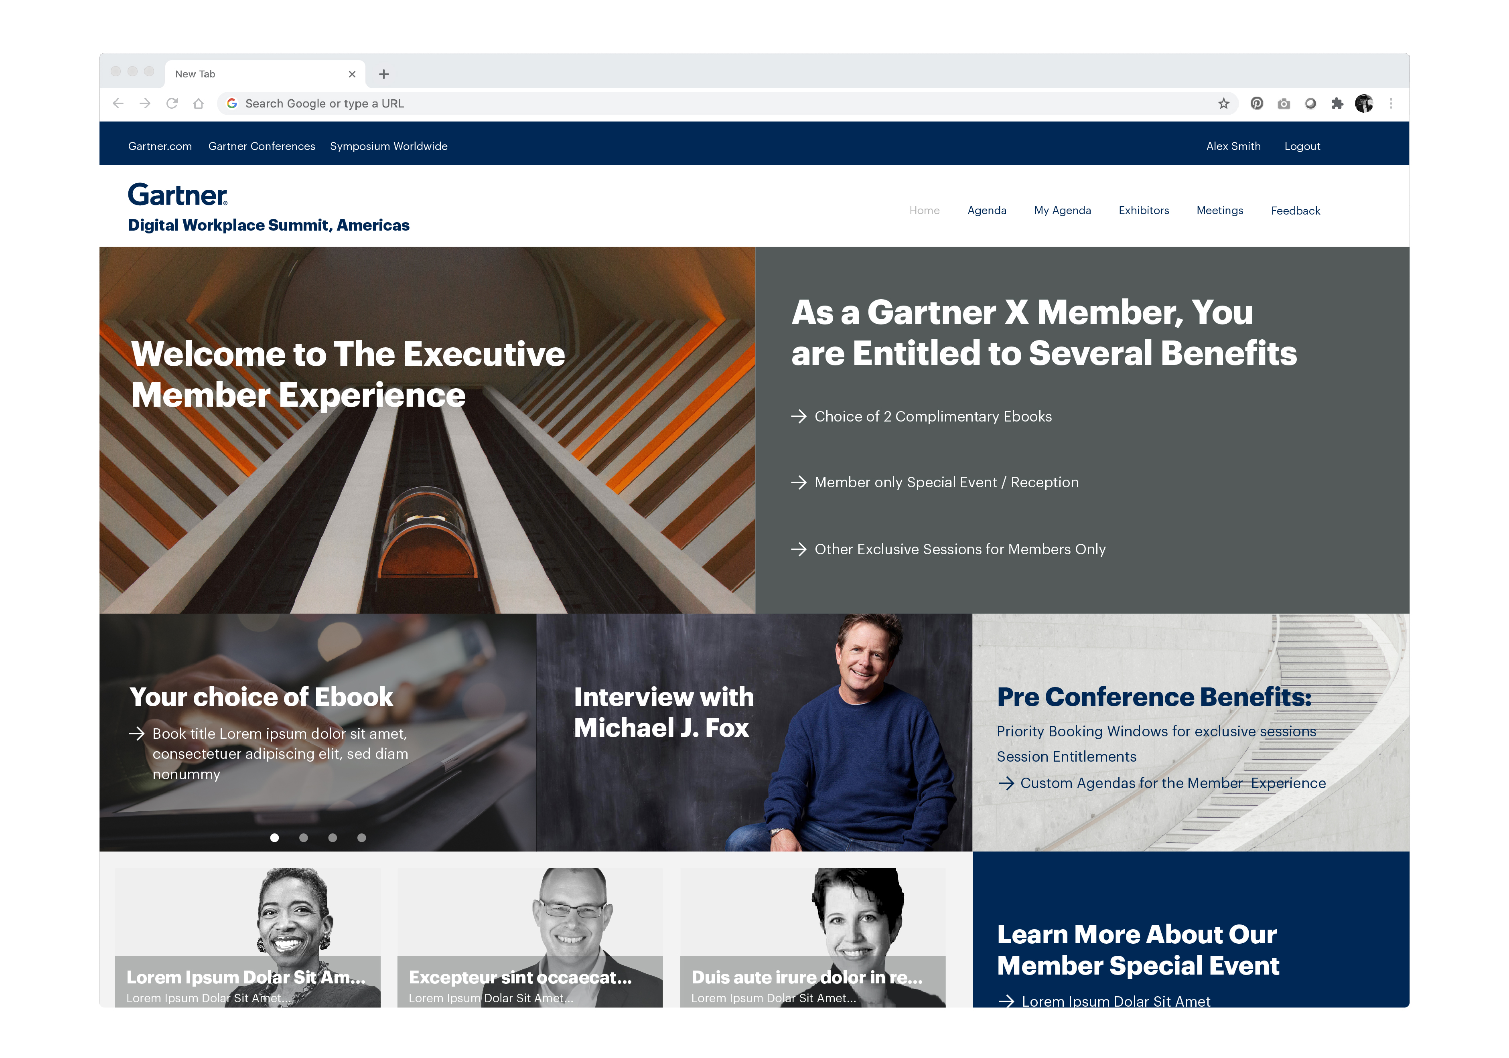Click Digital Workplace Summit, Americas title
1509x1058 pixels.
pos(268,225)
